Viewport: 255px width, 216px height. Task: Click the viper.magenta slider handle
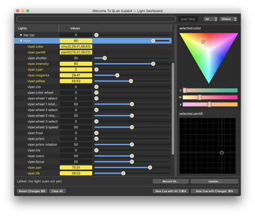coord(117,76)
